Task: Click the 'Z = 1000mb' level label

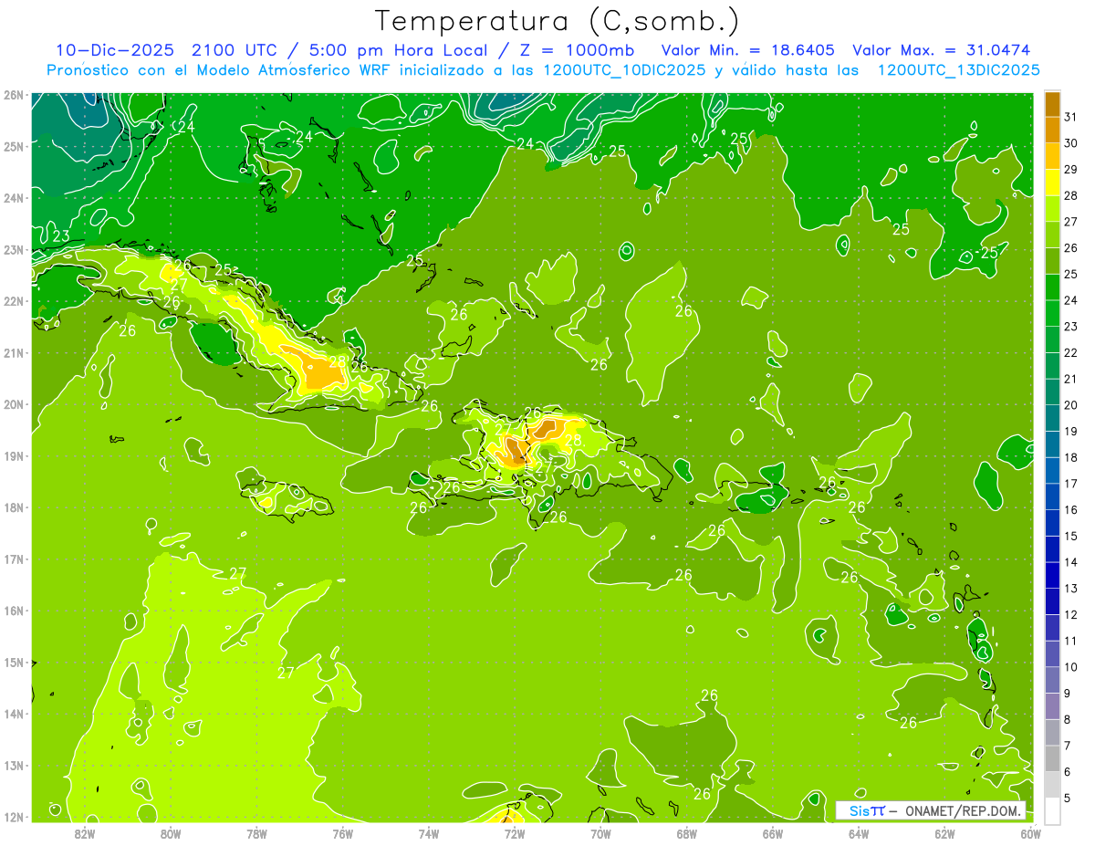Action: tap(577, 50)
